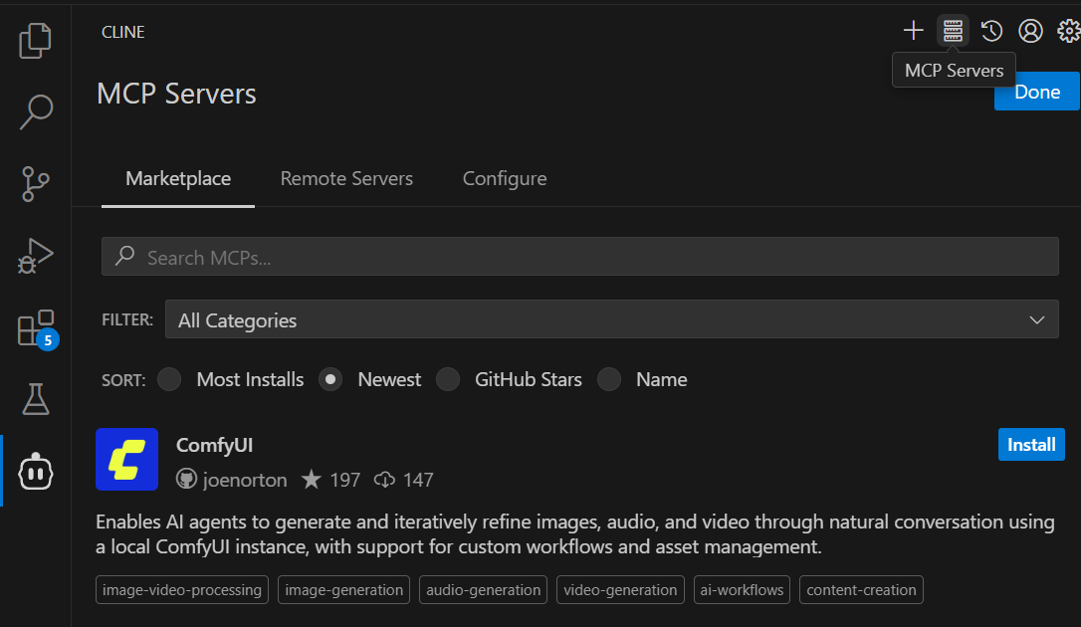Click the download icon next to 147
Viewport: 1081px width, 627px height.
tap(384, 479)
